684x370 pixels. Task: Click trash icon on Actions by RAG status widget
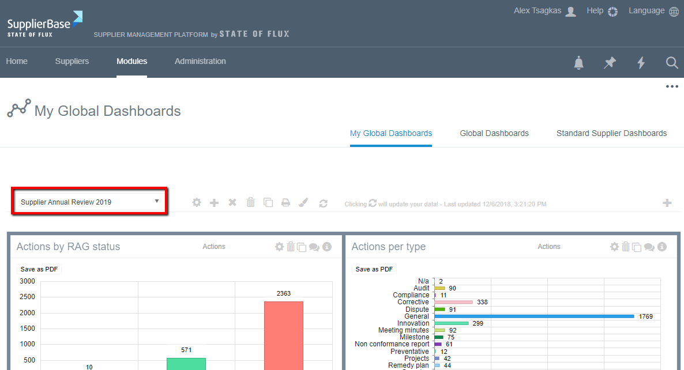point(291,247)
